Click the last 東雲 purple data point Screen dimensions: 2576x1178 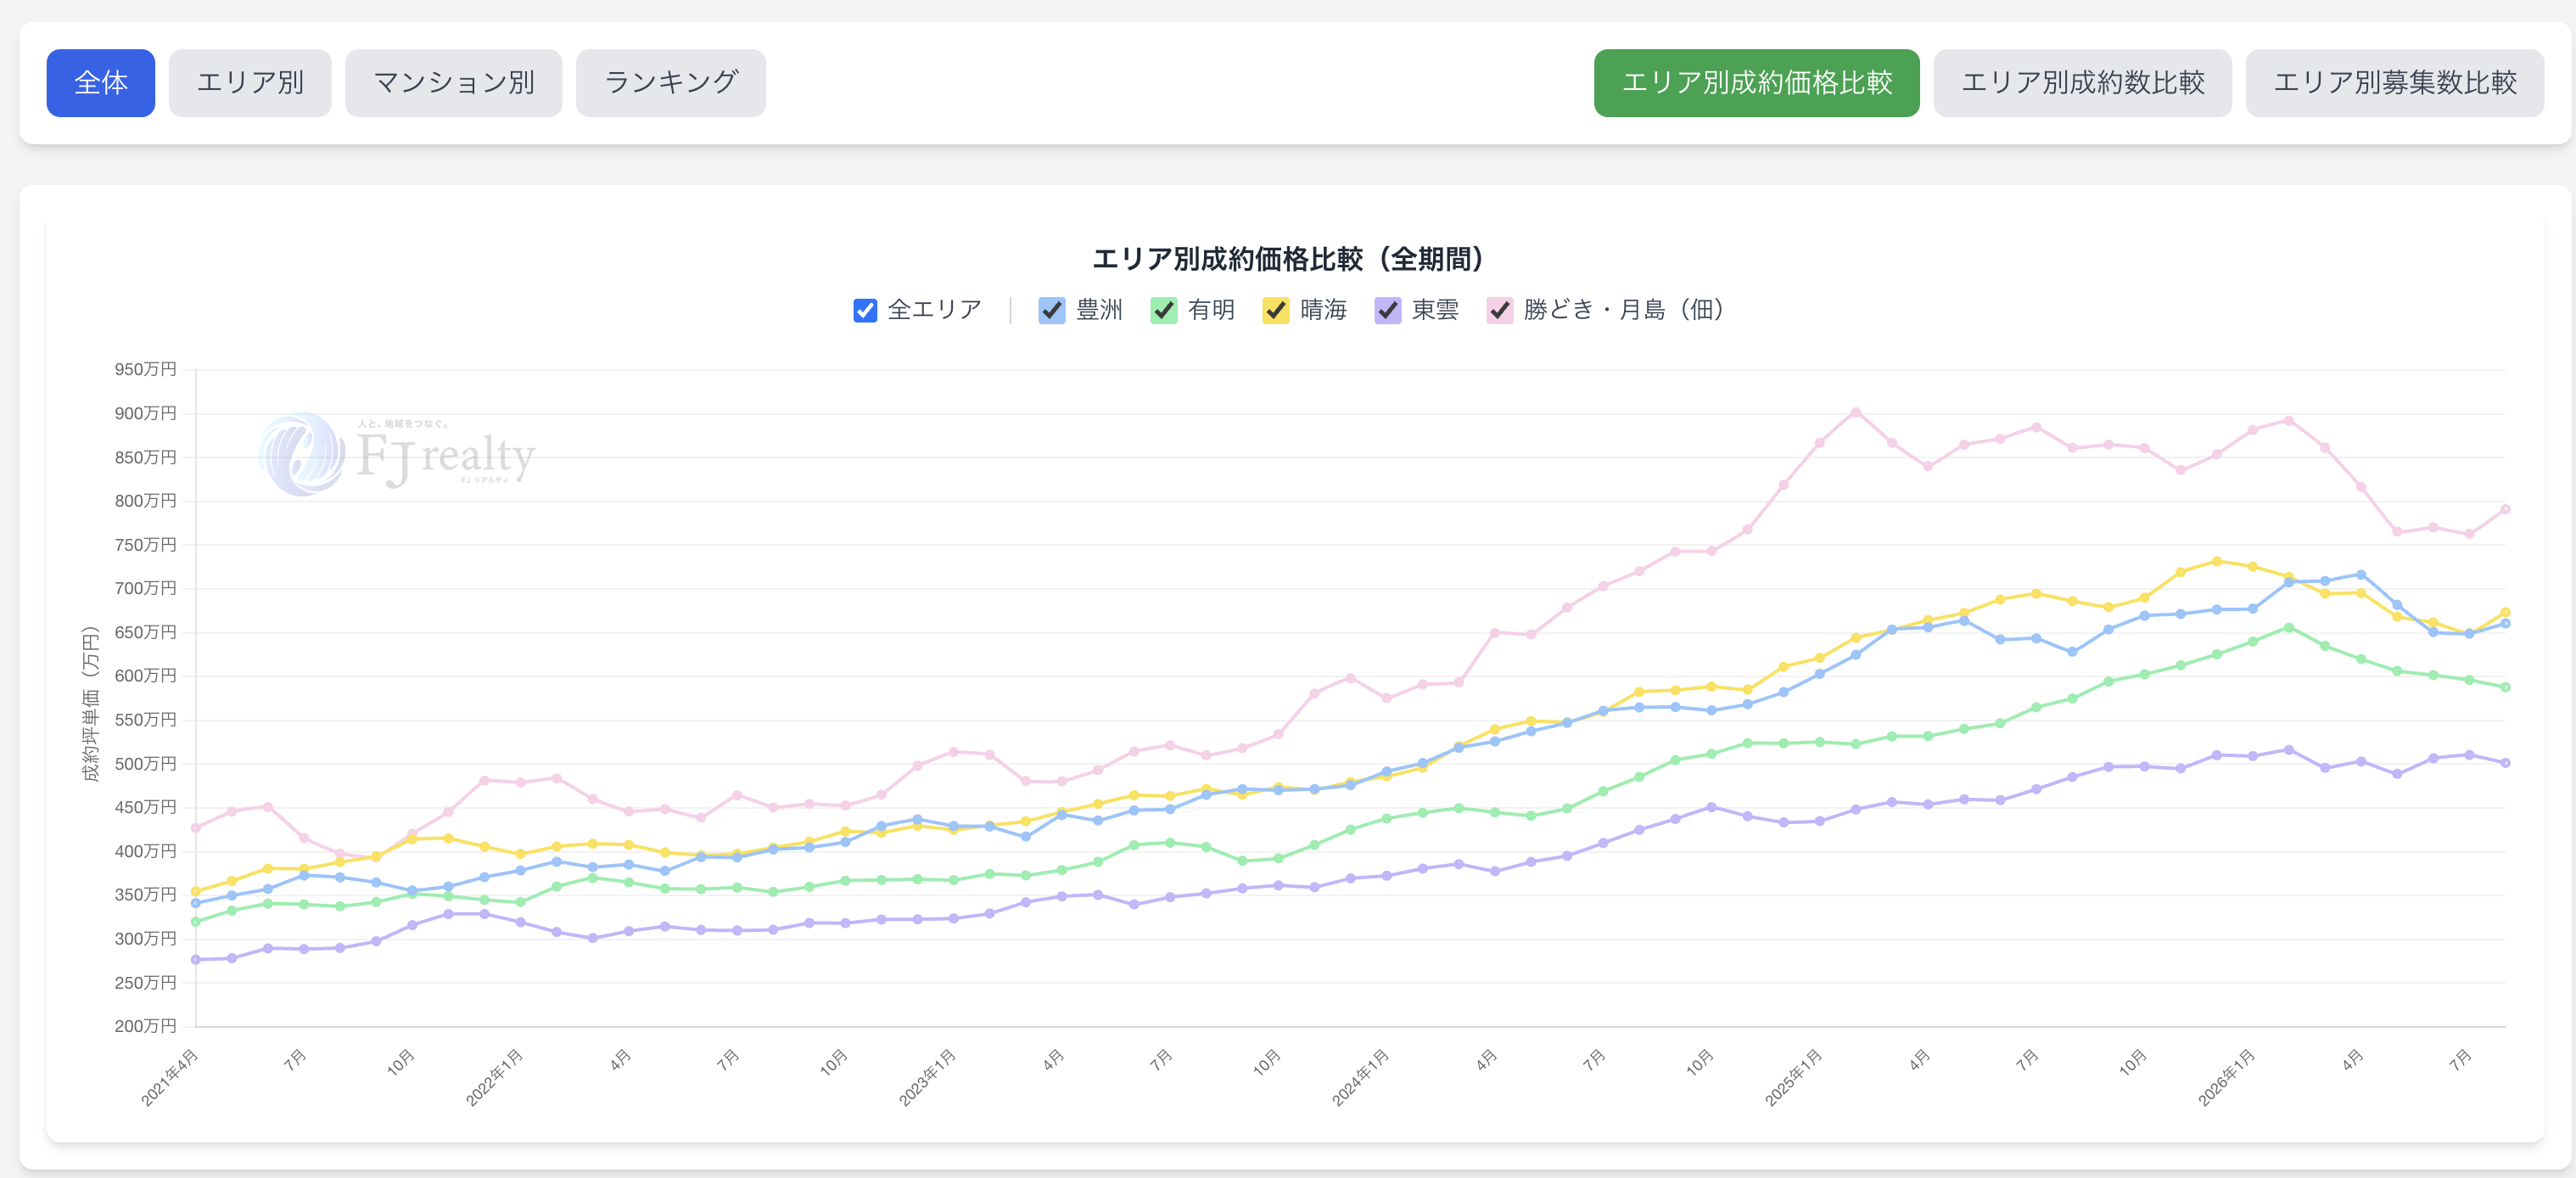point(2505,763)
